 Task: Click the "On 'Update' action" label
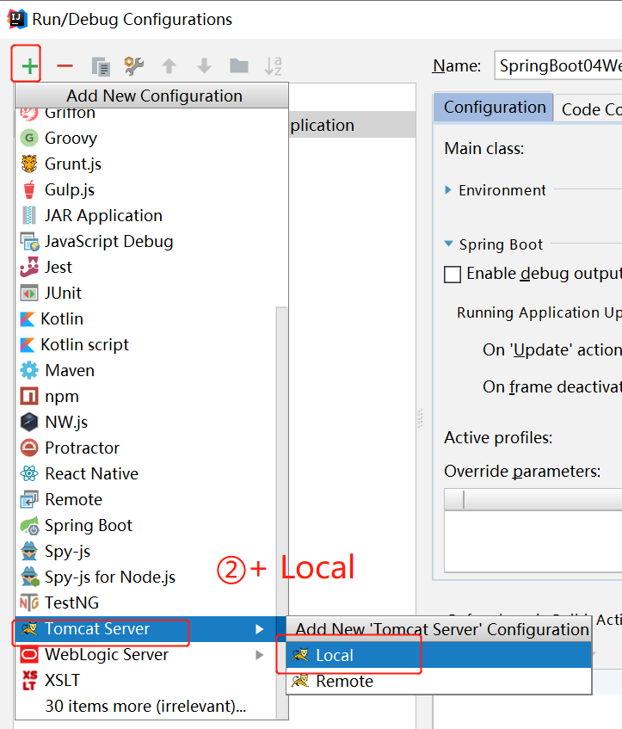(x=552, y=349)
